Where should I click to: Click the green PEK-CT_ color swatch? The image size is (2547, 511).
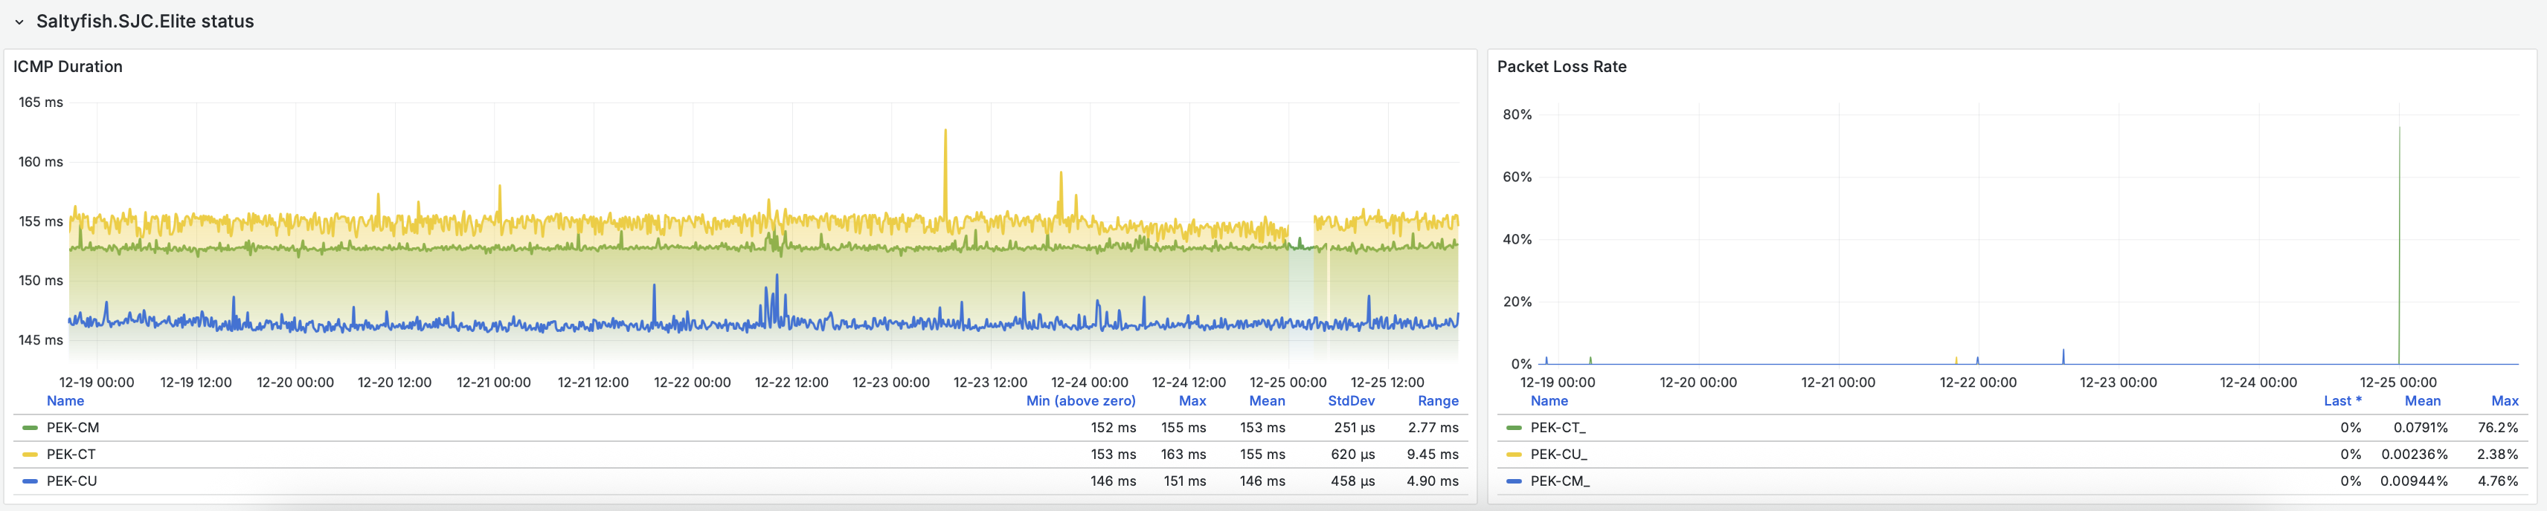pyautogui.click(x=1513, y=427)
